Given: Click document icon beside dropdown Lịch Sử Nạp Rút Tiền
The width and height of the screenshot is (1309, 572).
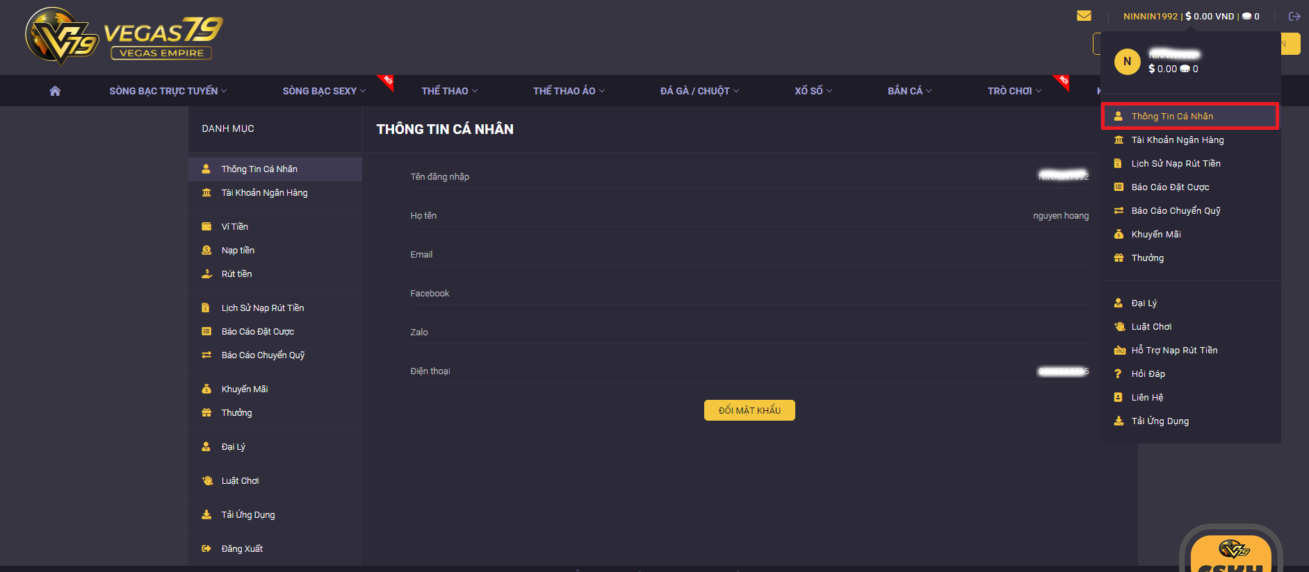Looking at the screenshot, I should tap(1118, 163).
